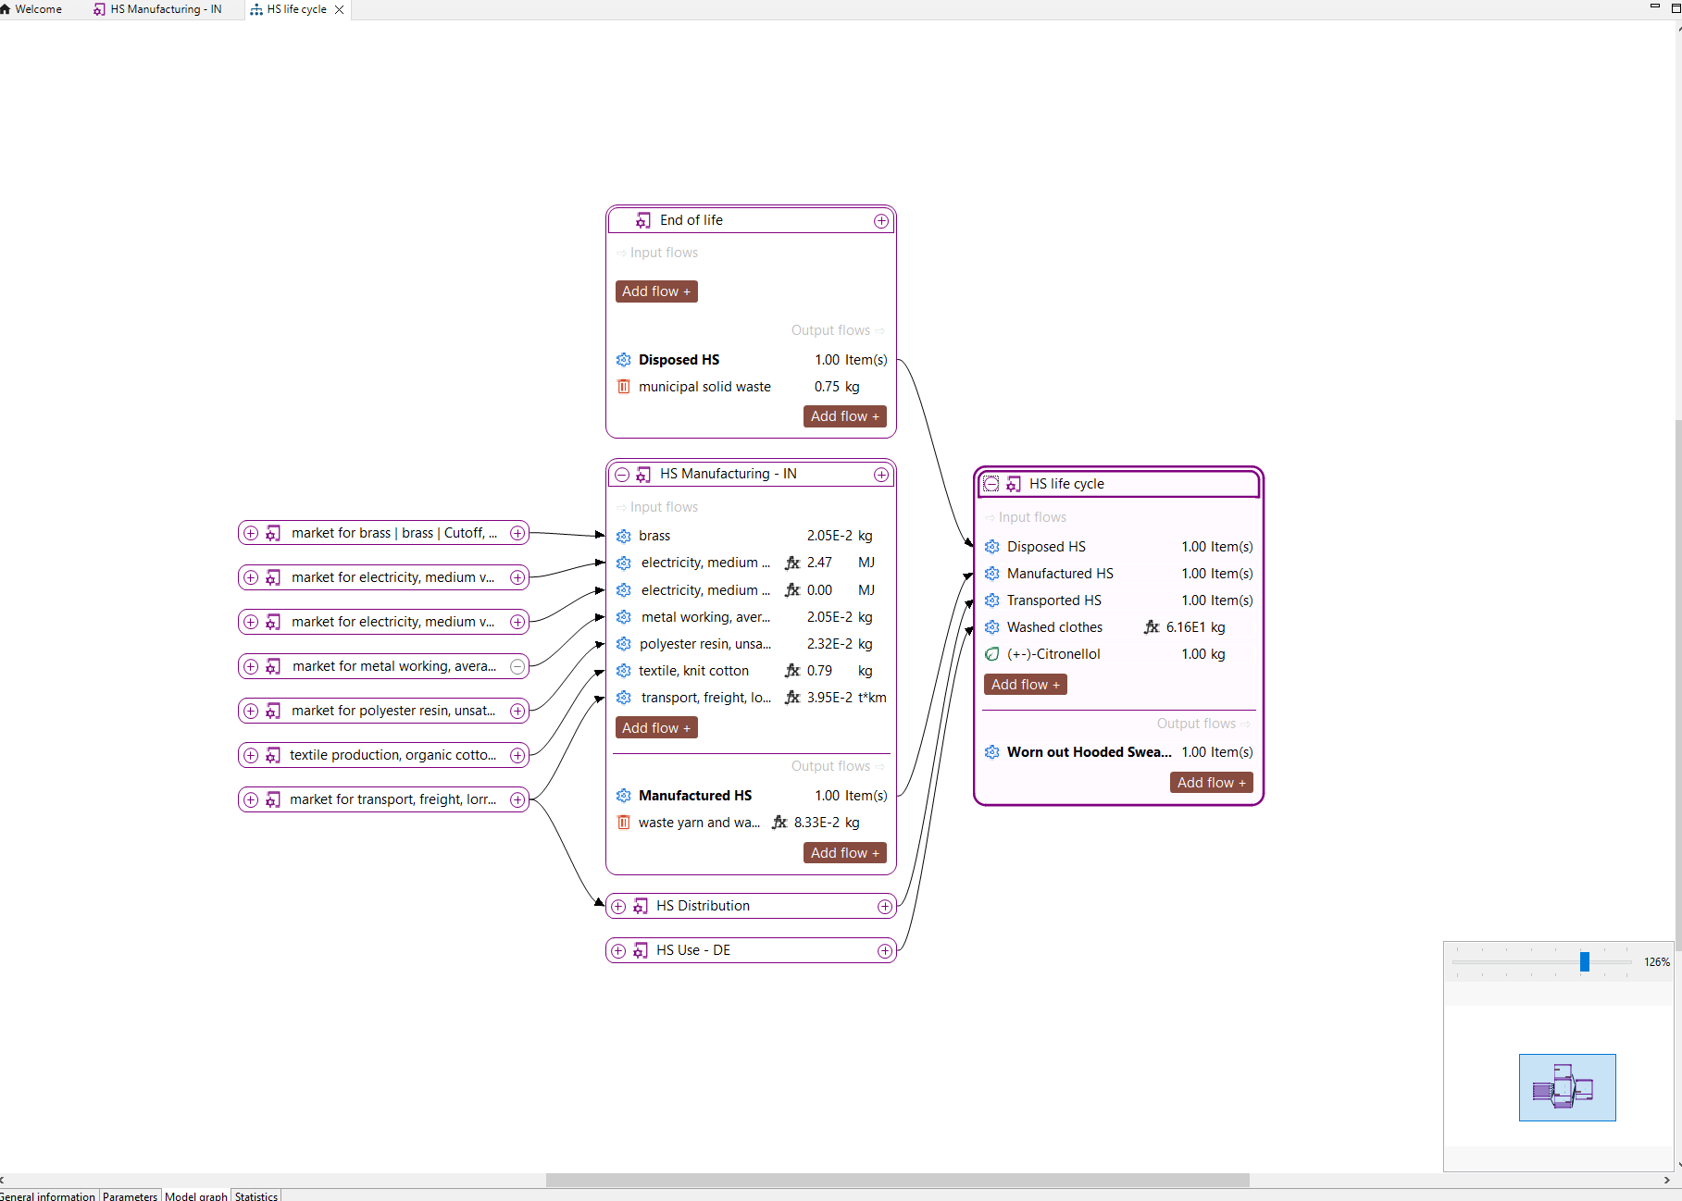Collapse the HS Manufacturing - IN node inputs
The image size is (1682, 1201).
(x=622, y=475)
